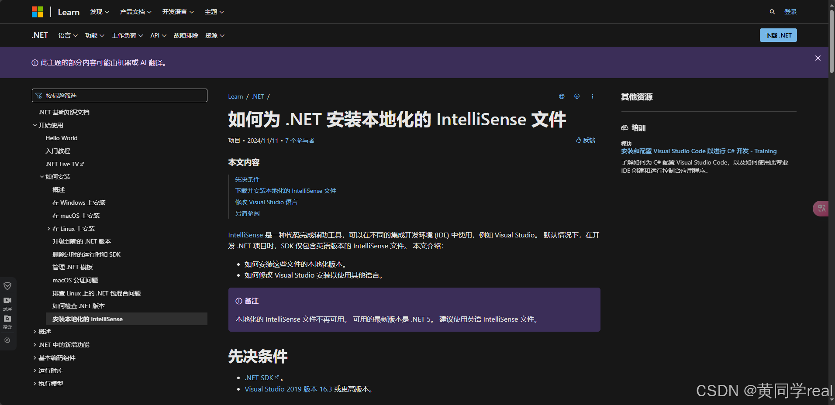Open the ellipsis more-actions icon near the article header
The height and width of the screenshot is (405, 835).
[593, 96]
